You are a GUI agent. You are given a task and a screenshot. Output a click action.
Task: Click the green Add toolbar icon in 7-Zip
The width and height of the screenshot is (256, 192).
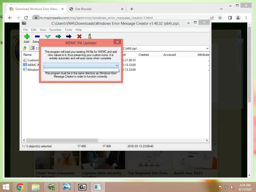pyautogui.click(x=27, y=36)
